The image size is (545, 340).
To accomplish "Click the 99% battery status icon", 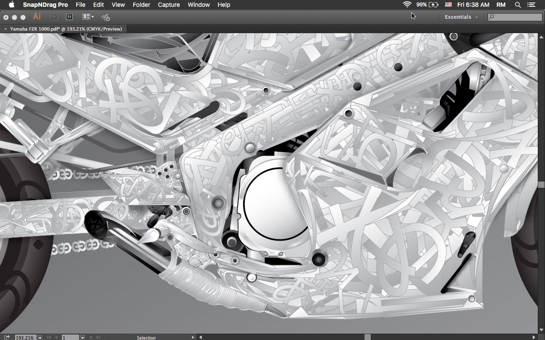I will (x=427, y=5).
